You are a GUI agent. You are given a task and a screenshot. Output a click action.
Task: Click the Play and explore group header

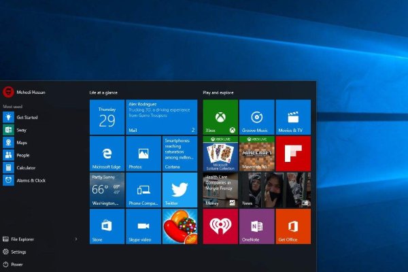(x=218, y=92)
